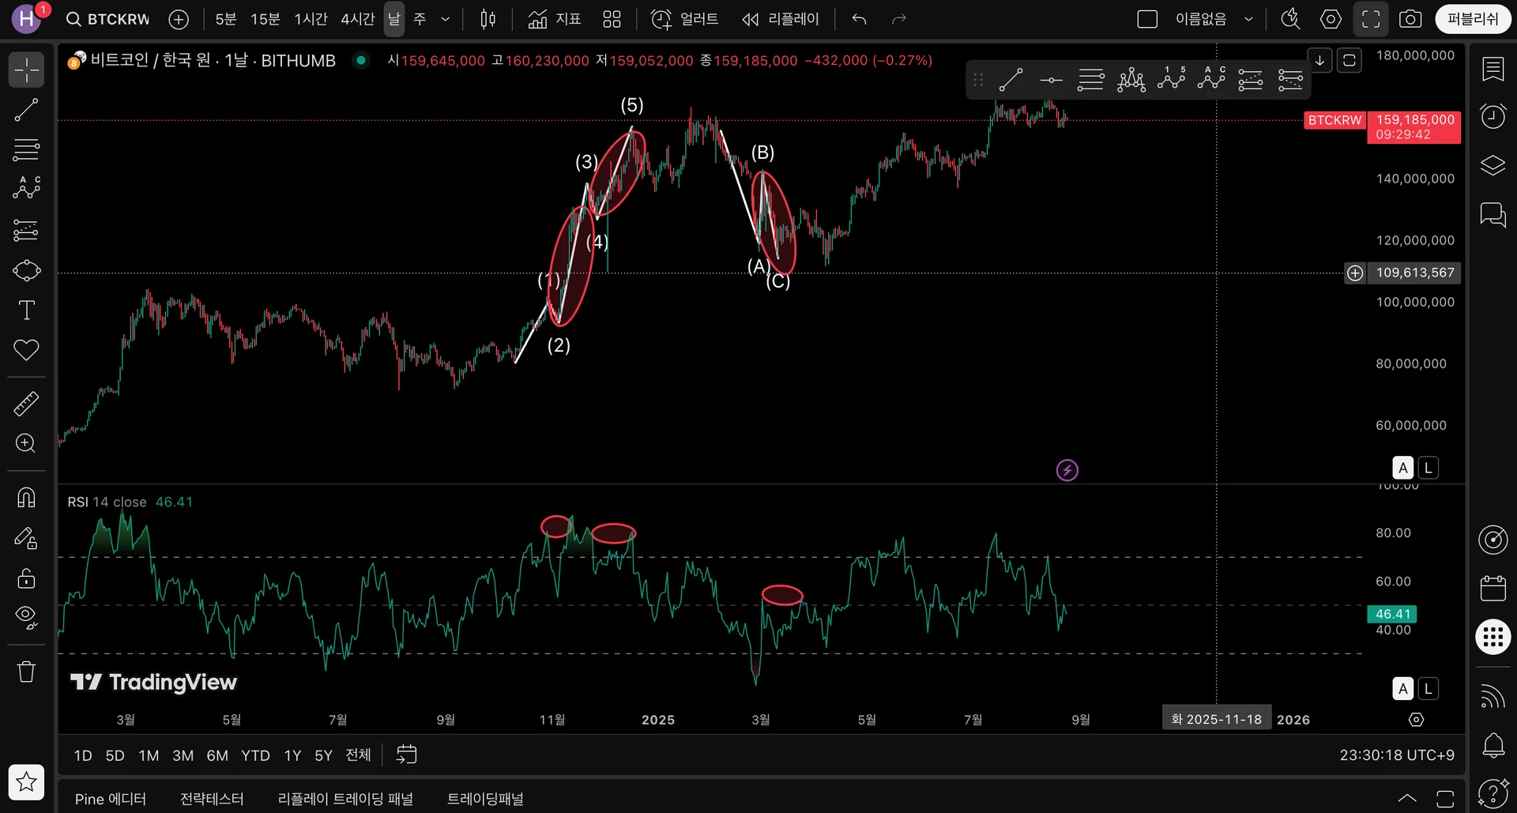Select the trend line drawing tool
The image size is (1517, 813).
coord(26,110)
